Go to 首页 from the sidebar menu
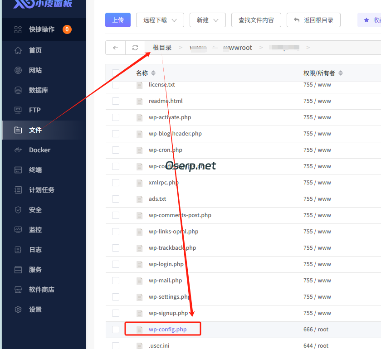The image size is (381, 349). (35, 50)
